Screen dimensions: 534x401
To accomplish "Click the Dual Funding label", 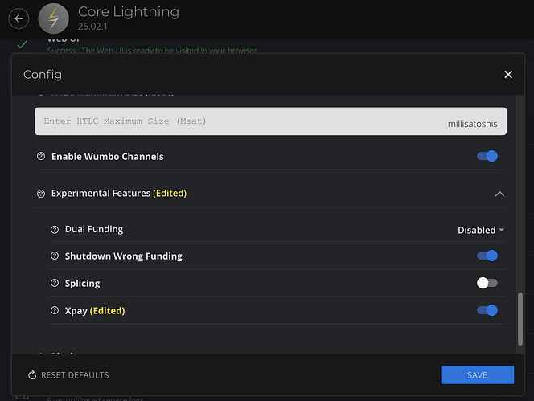I will 94,230.
